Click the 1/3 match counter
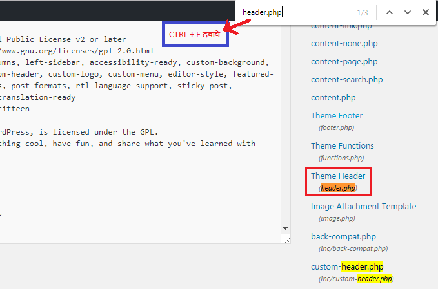This screenshot has width=438, height=289. (x=363, y=12)
